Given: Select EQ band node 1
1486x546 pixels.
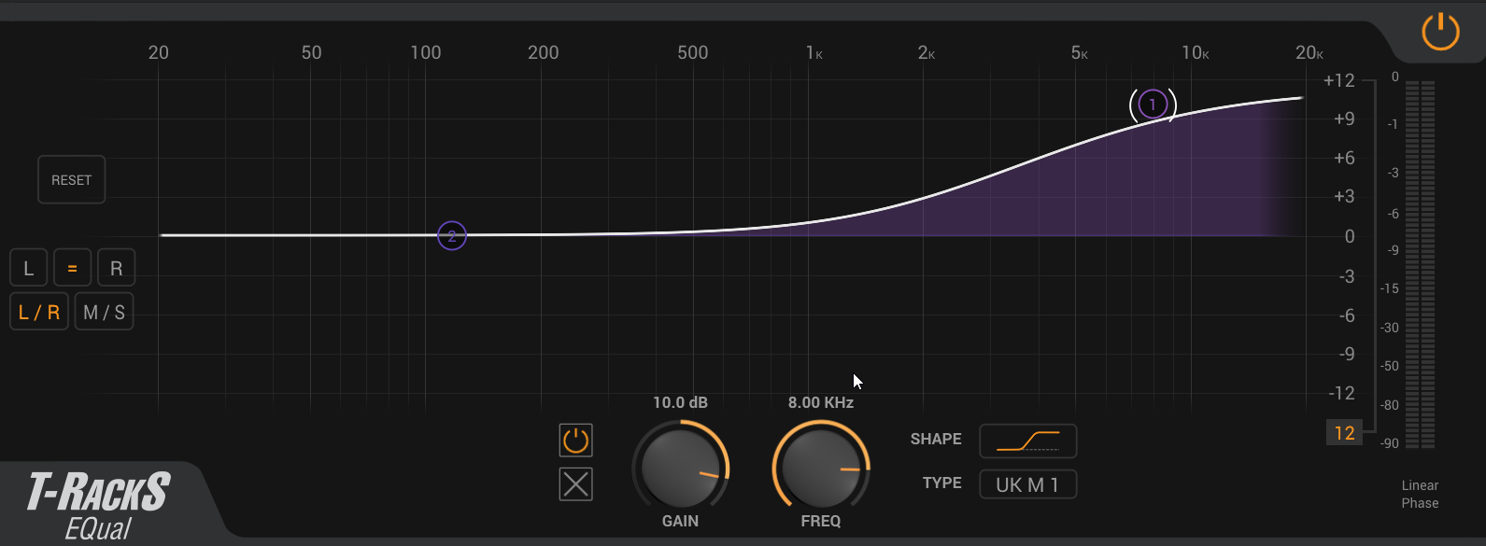Looking at the screenshot, I should 1153,105.
